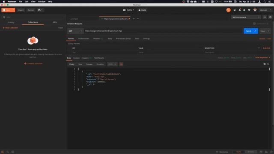The height and width of the screenshot is (154, 274).
Task: Click the workspace grid icon
Action: [x=124, y=10]
